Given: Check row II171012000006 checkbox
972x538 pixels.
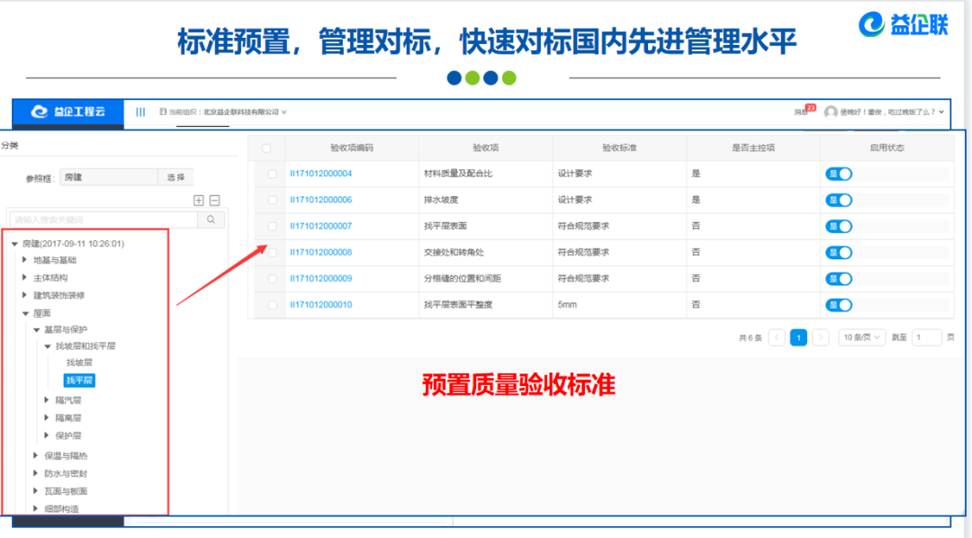Looking at the screenshot, I should tap(272, 201).
